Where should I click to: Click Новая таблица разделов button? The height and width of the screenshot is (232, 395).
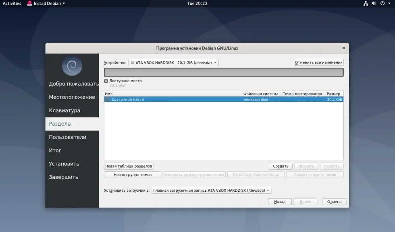tap(129, 166)
